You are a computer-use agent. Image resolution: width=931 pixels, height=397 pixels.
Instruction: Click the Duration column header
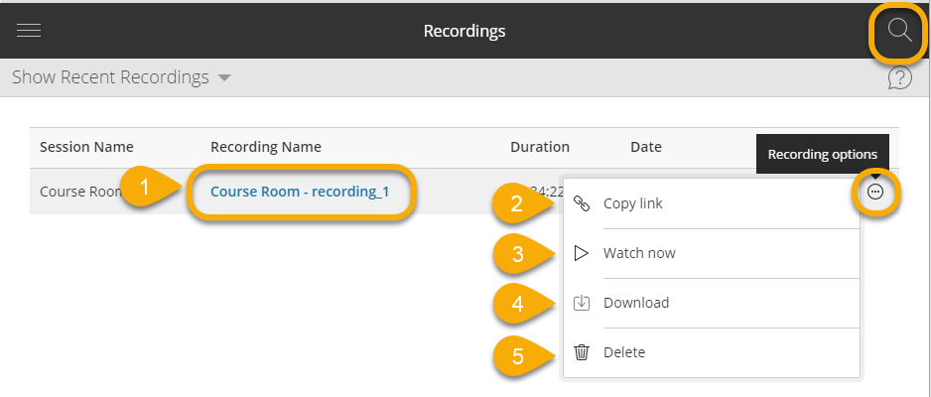[540, 147]
